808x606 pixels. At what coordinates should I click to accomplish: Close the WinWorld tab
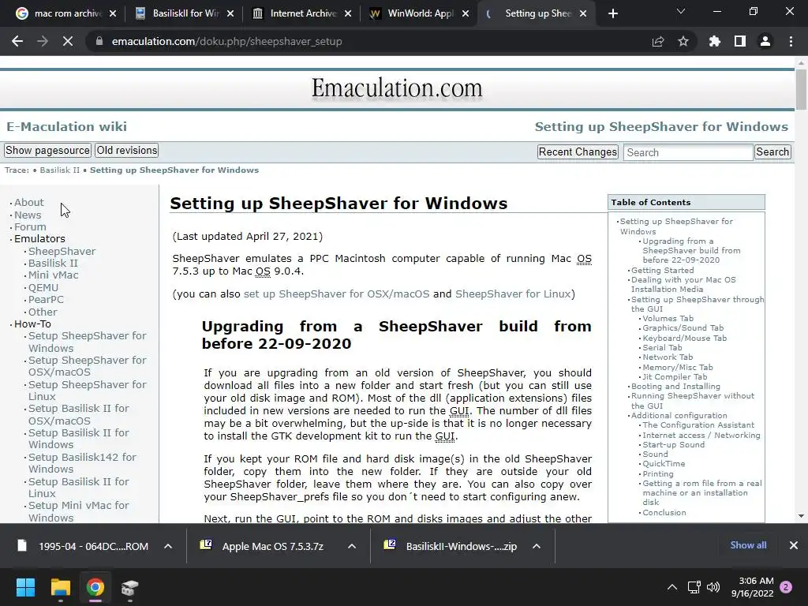pos(466,13)
